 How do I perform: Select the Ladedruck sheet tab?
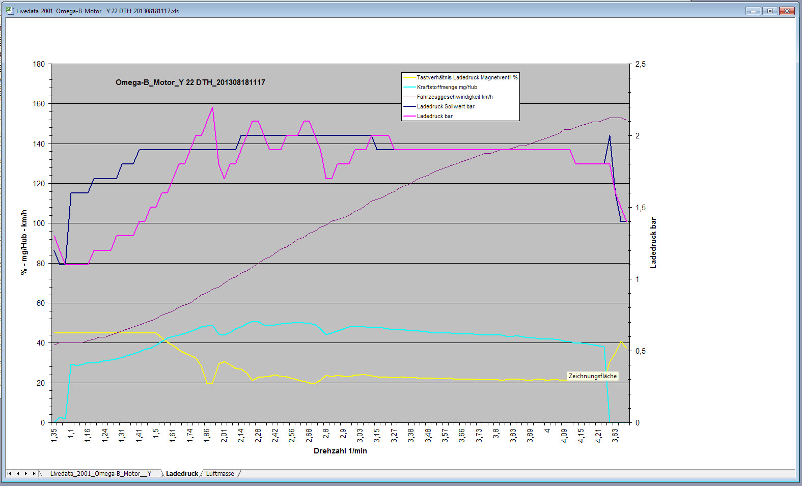point(182,473)
